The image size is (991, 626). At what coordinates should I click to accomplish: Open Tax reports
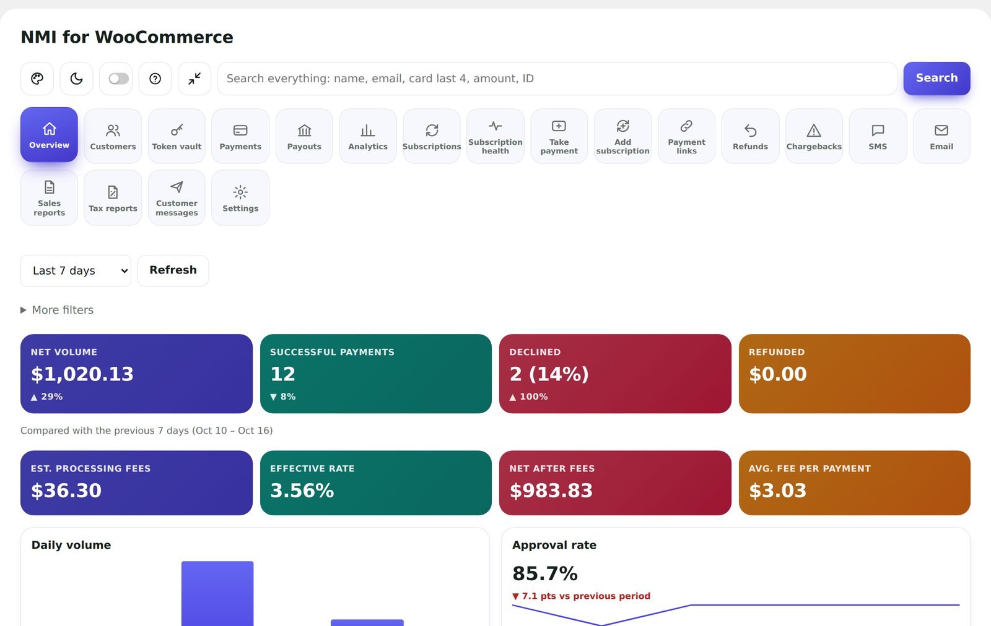(113, 198)
